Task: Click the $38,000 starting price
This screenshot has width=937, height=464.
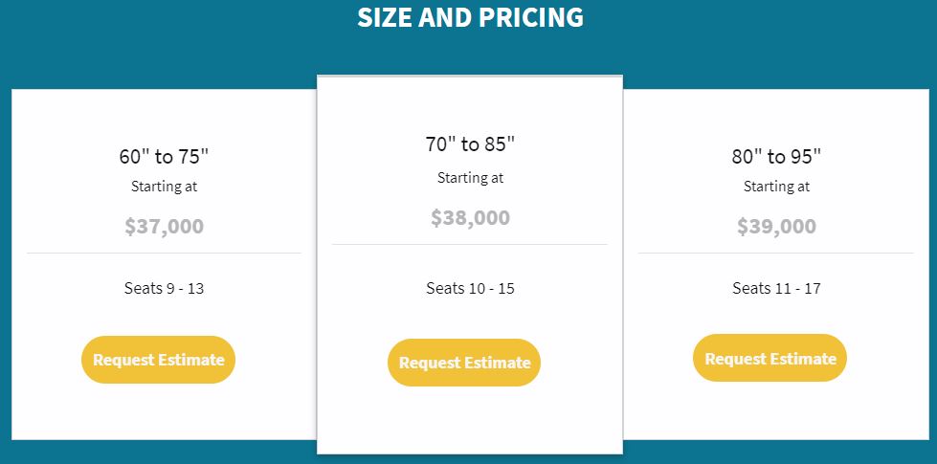Action: click(470, 218)
